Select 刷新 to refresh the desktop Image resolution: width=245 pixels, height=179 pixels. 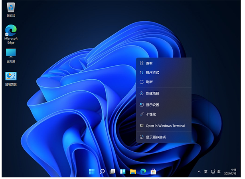149,82
